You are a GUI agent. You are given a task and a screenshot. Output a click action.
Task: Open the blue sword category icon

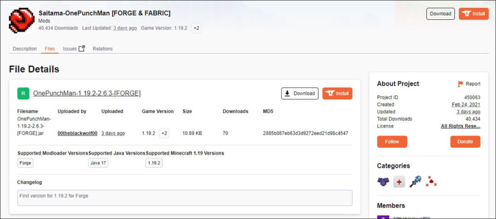click(415, 181)
